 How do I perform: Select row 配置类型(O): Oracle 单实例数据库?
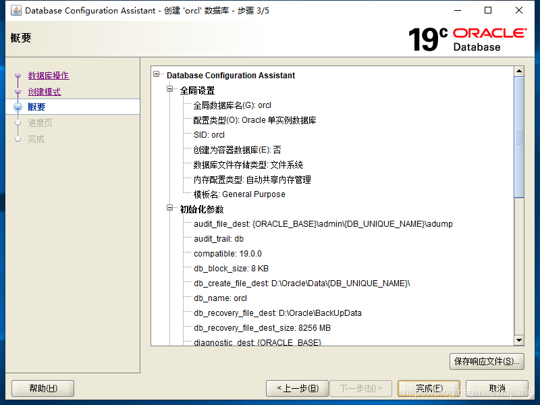click(x=254, y=120)
